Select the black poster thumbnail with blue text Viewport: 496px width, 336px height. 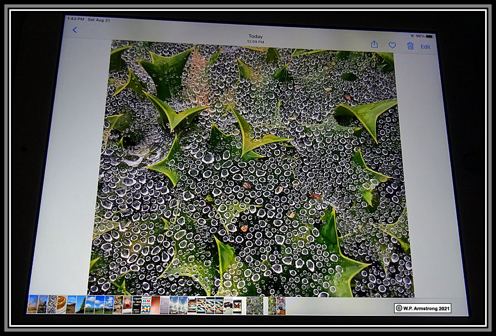pyautogui.click(x=137, y=305)
